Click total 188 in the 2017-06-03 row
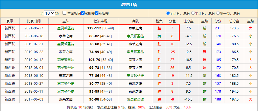 218,99
